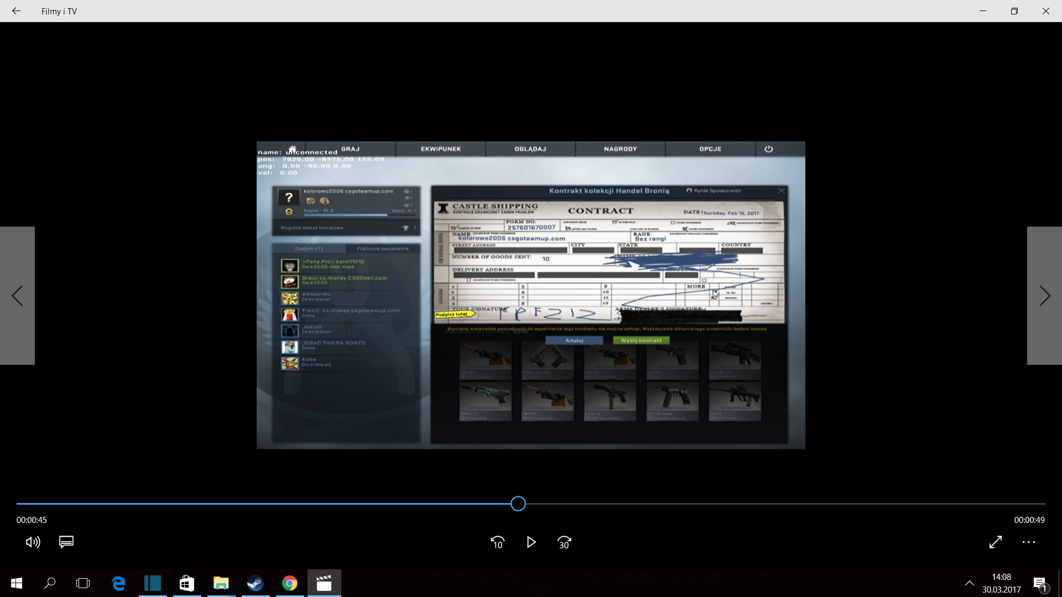Open Google Chrome from the taskbar
The image size is (1062, 597).
(289, 583)
